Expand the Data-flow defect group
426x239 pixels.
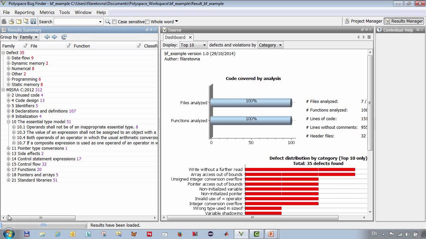point(9,58)
